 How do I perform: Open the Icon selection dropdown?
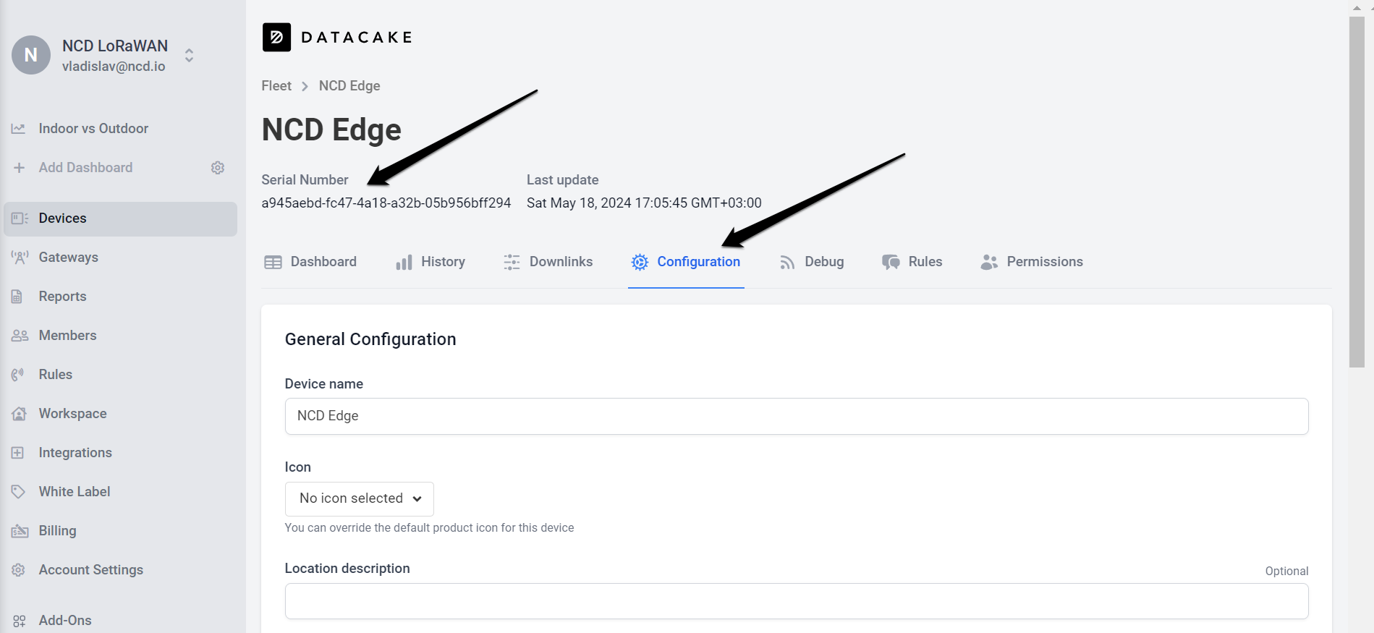click(x=359, y=498)
